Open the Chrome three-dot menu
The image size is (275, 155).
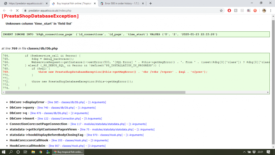[271, 10]
